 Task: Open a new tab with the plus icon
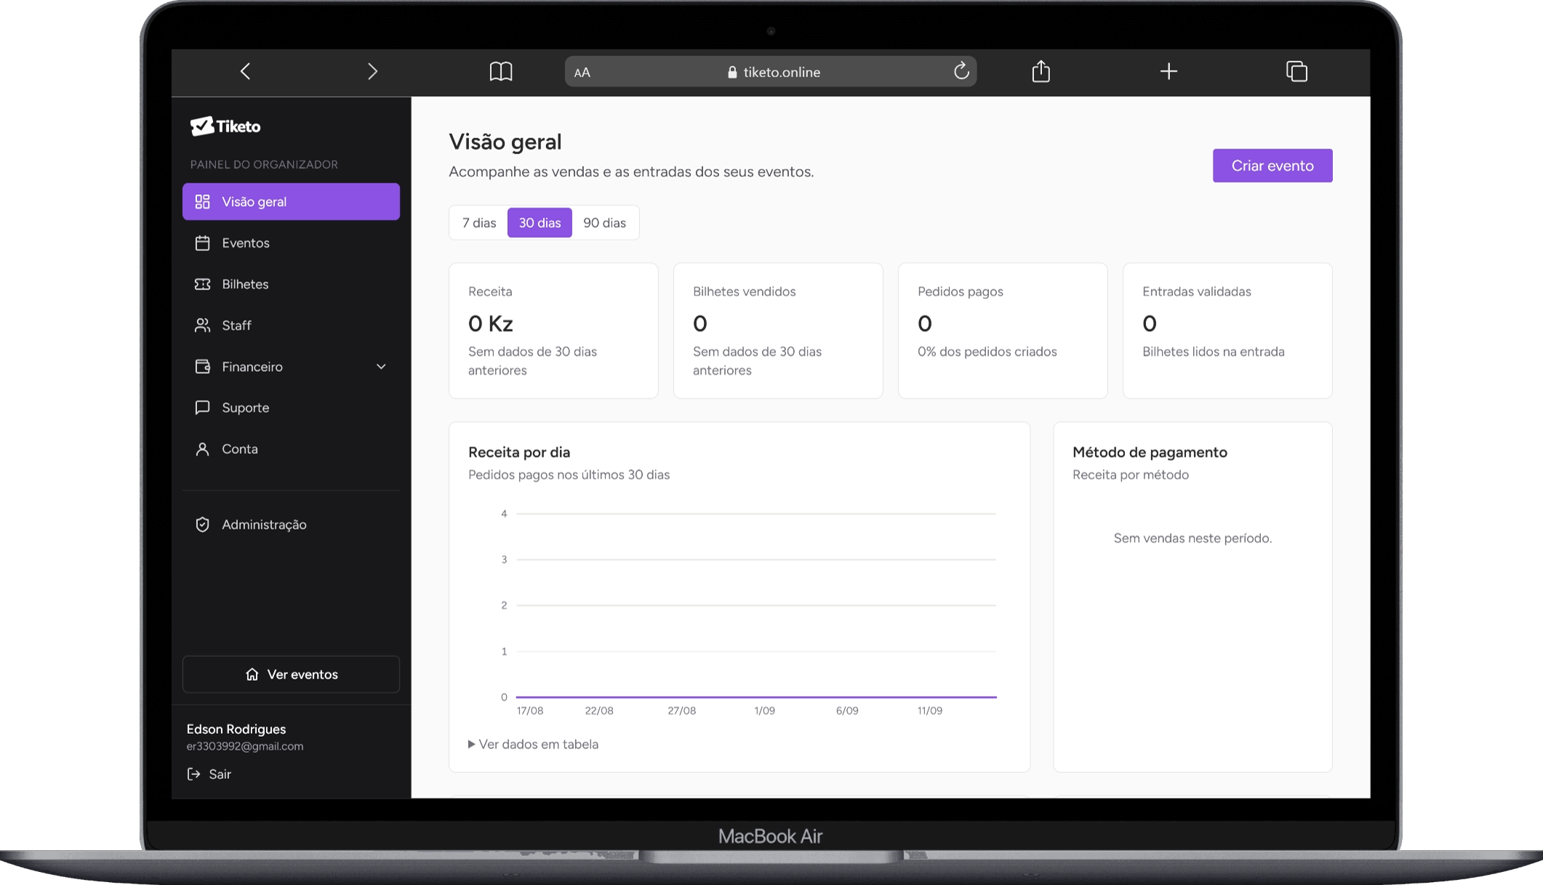click(x=1169, y=71)
